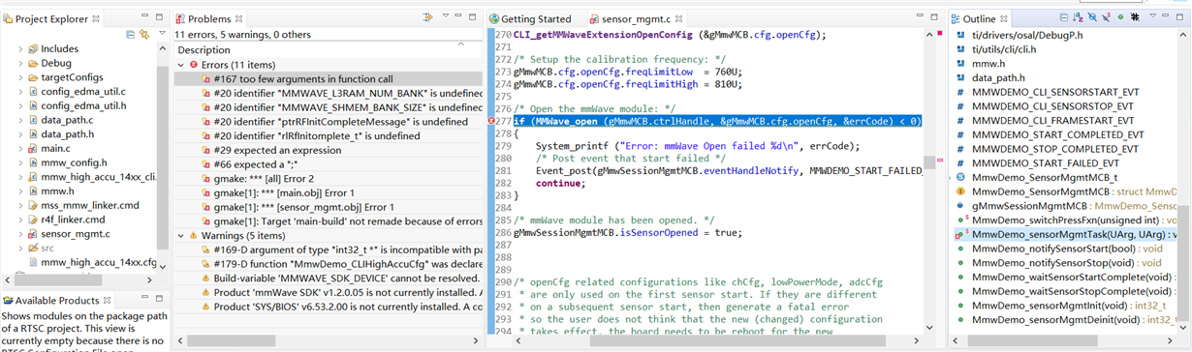Image resolution: width=1192 pixels, height=352 pixels.
Task: Collapse all in Project Explorer toolbar
Action: pyautogui.click(x=130, y=34)
